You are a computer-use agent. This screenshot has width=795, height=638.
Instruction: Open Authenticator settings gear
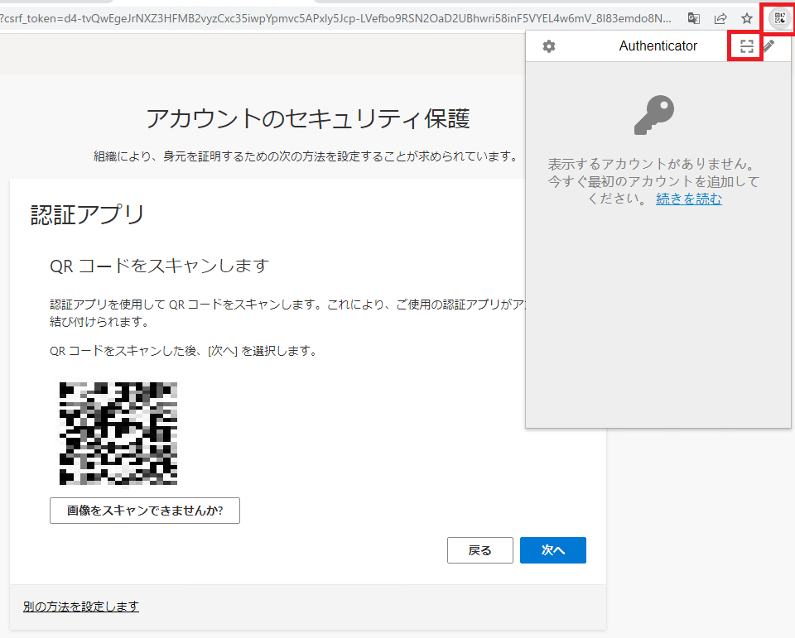click(549, 46)
